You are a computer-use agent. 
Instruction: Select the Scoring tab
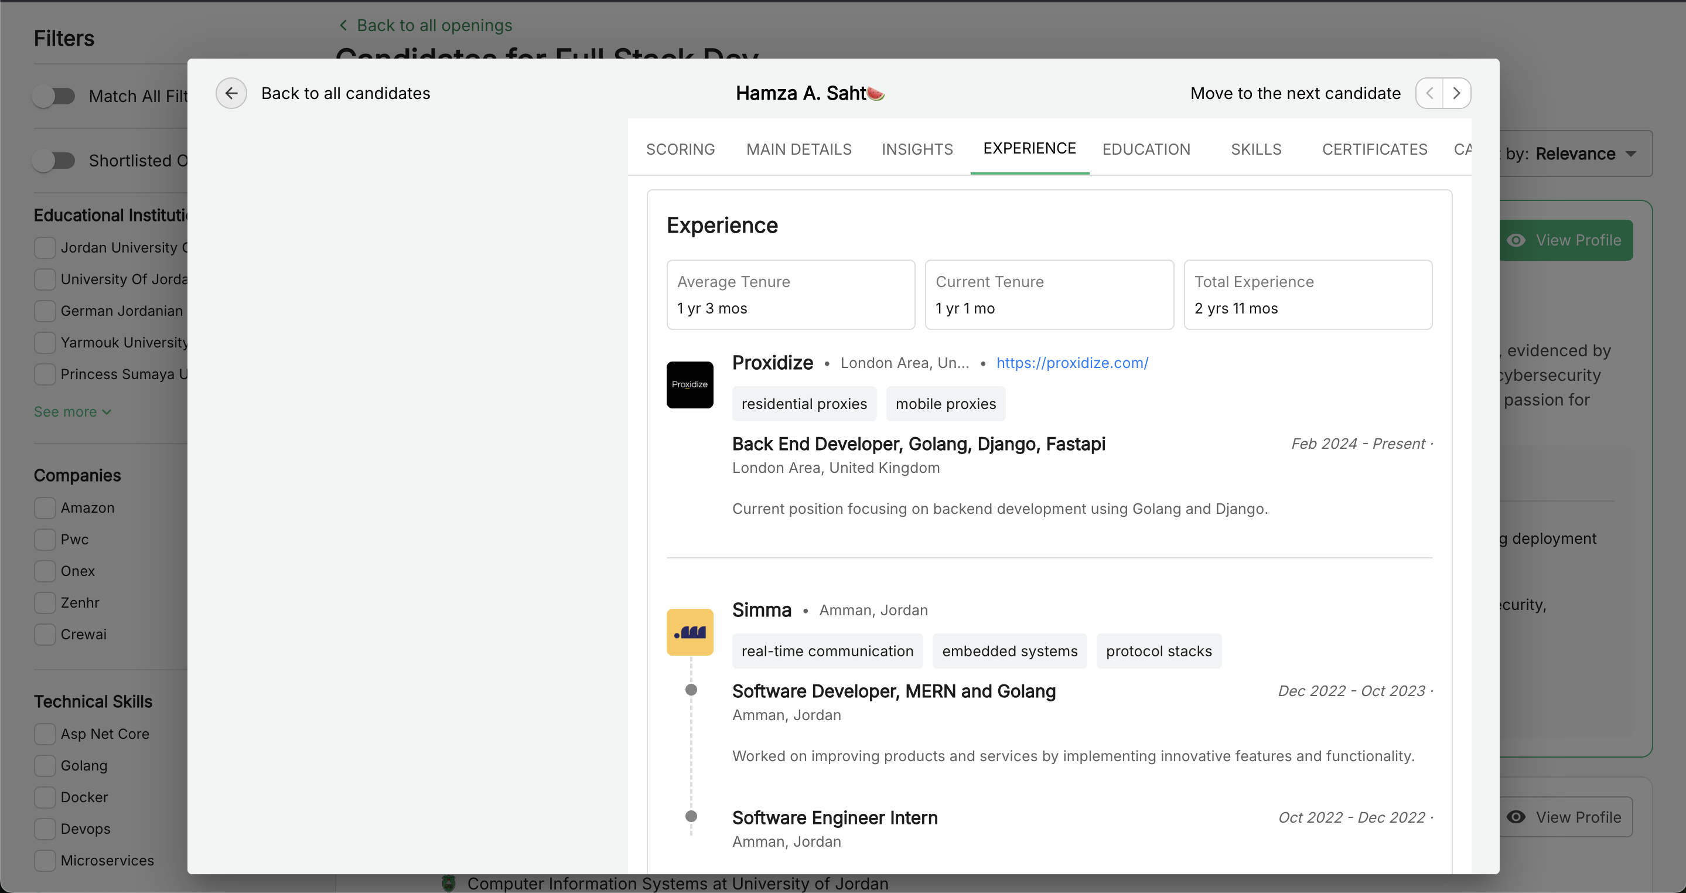[680, 149]
